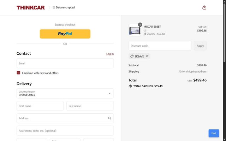Focus the Address field
The height and width of the screenshot is (141, 226).
coord(65,118)
